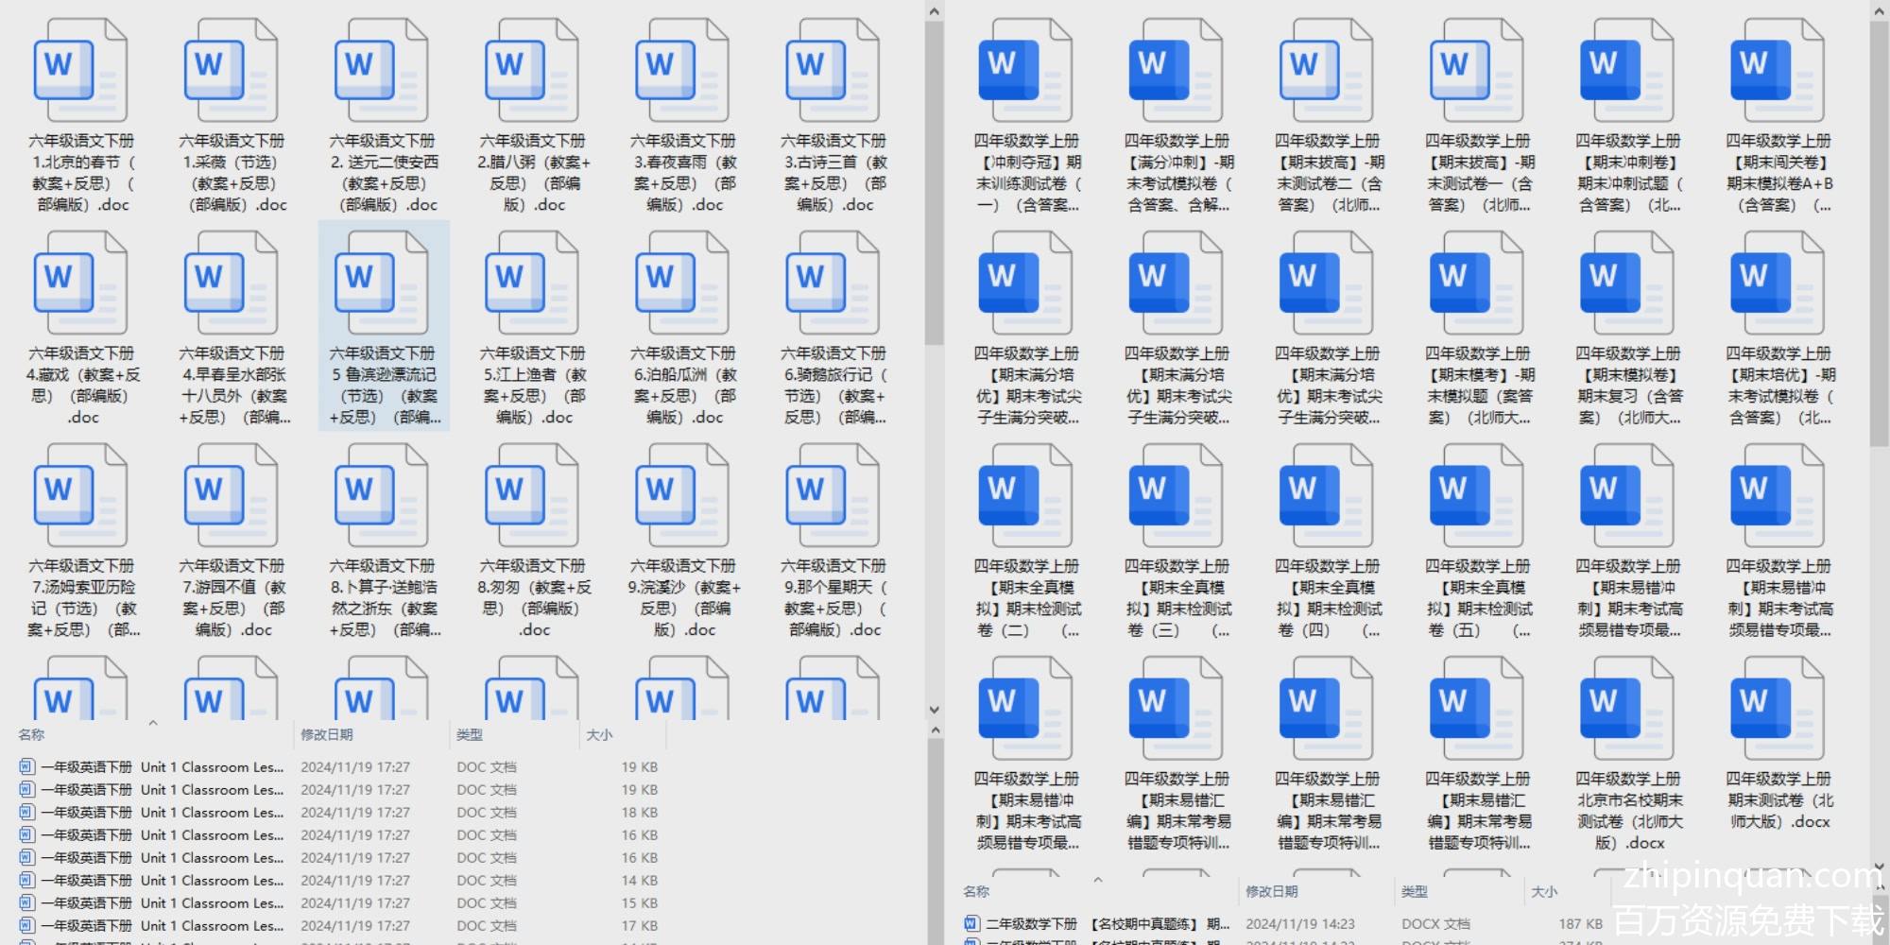Image resolution: width=1890 pixels, height=945 pixels.
Task: Select the 【期末全真模拟】期末检测卷（三） file
Action: point(1176,496)
